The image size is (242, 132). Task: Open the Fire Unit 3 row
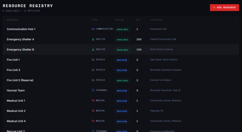121,70
